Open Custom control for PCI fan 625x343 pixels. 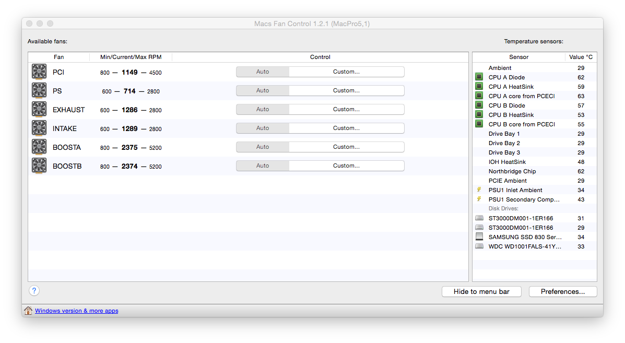tap(346, 72)
